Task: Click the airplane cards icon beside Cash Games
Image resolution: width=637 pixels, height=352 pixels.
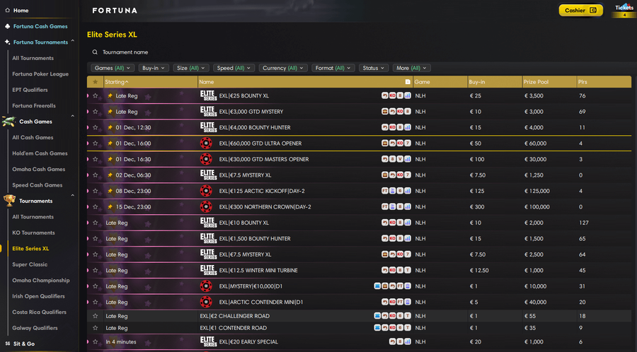Action: click(x=8, y=122)
